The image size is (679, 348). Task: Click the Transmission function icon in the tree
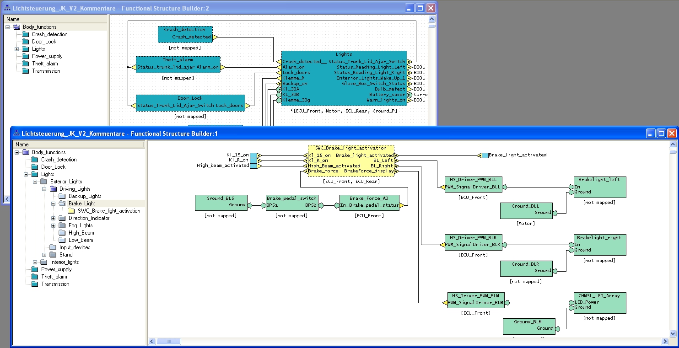click(x=25, y=70)
